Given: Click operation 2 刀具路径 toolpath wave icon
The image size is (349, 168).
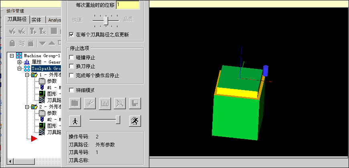Looking at the screenshot, I should [42, 132].
